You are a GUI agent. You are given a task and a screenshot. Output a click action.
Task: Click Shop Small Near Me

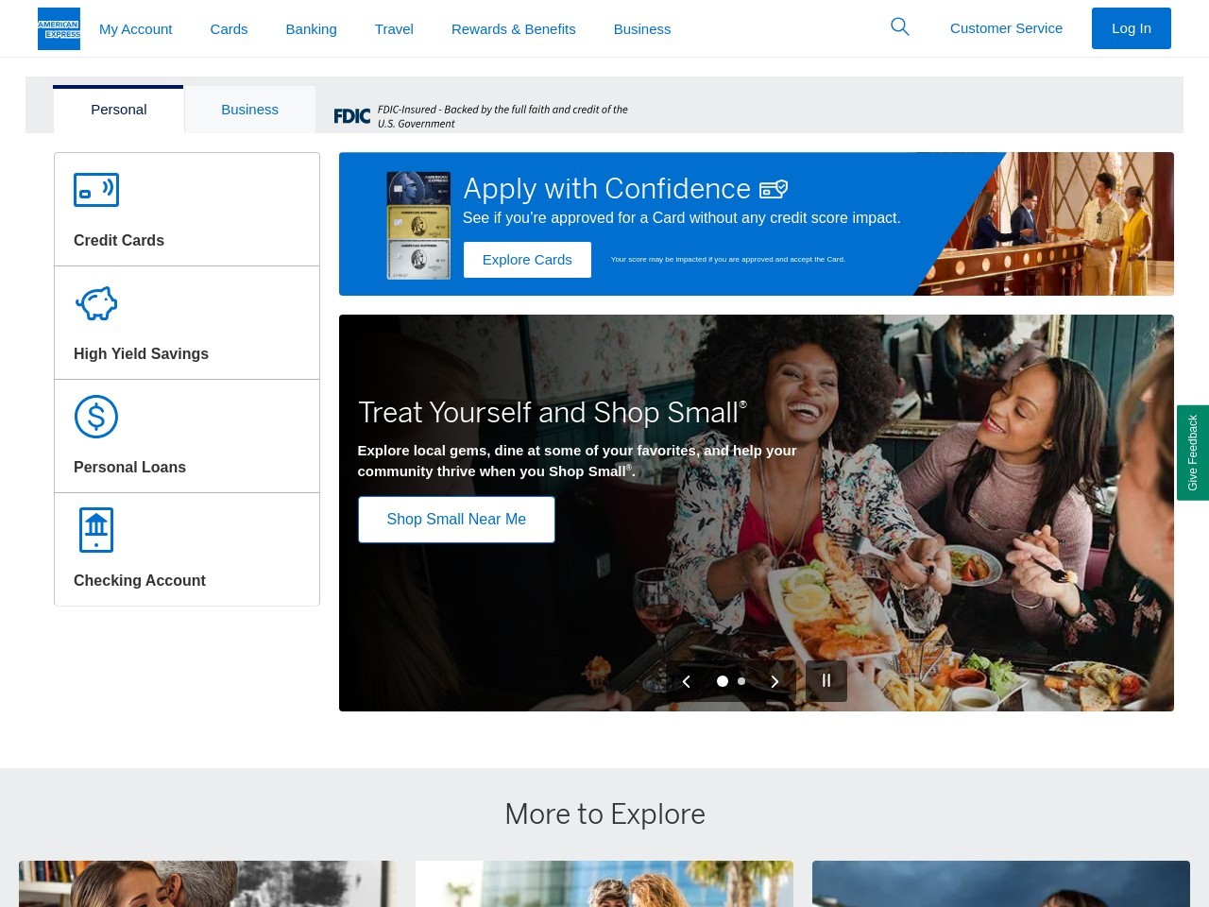(456, 519)
